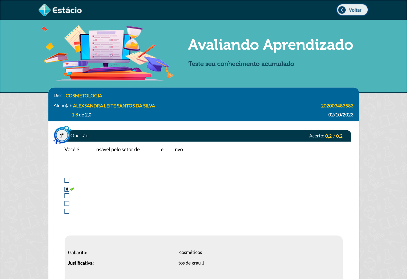
Task: Click the Gabarito label
Action: pyautogui.click(x=78, y=253)
